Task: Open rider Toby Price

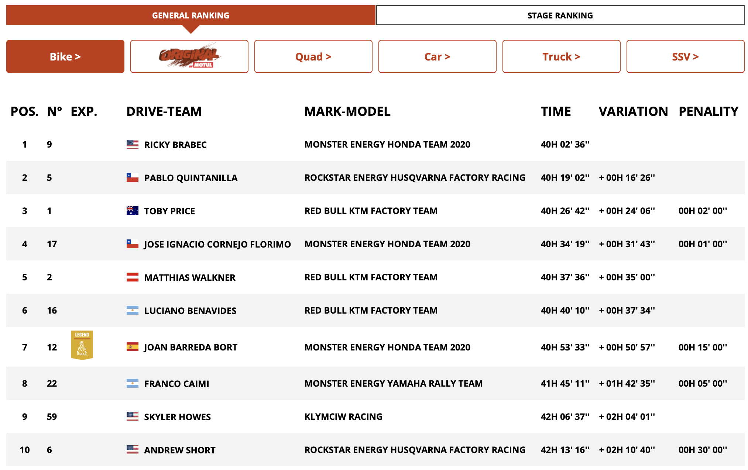Action: [169, 211]
